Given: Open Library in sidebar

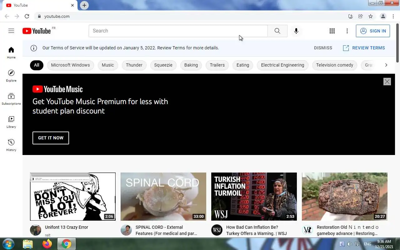Looking at the screenshot, I should 11,122.
